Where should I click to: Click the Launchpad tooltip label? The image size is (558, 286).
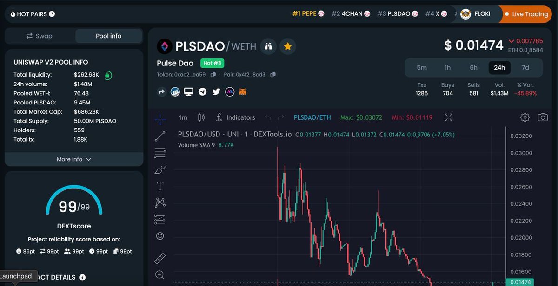[16, 276]
